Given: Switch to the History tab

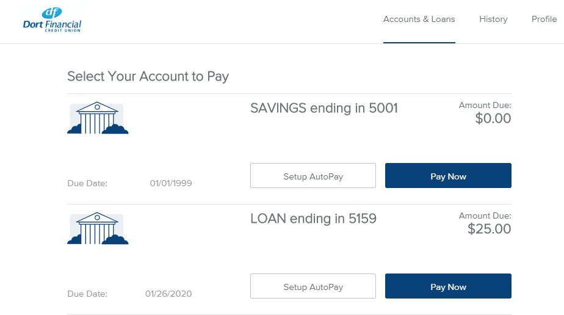Looking at the screenshot, I should [493, 20].
